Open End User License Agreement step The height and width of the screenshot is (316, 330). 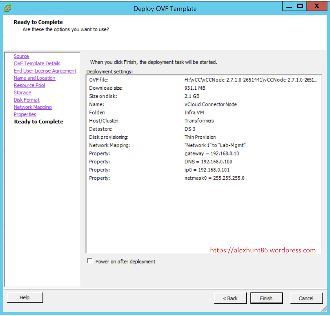click(x=45, y=71)
